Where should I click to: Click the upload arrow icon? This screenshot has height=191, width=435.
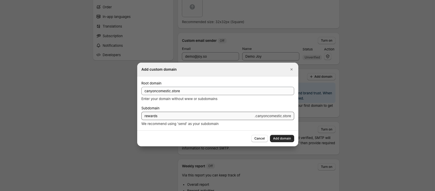tap(192, 7)
